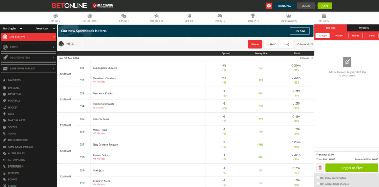
Task: Expand the Same Game Parlays panel
Action: coord(29,69)
